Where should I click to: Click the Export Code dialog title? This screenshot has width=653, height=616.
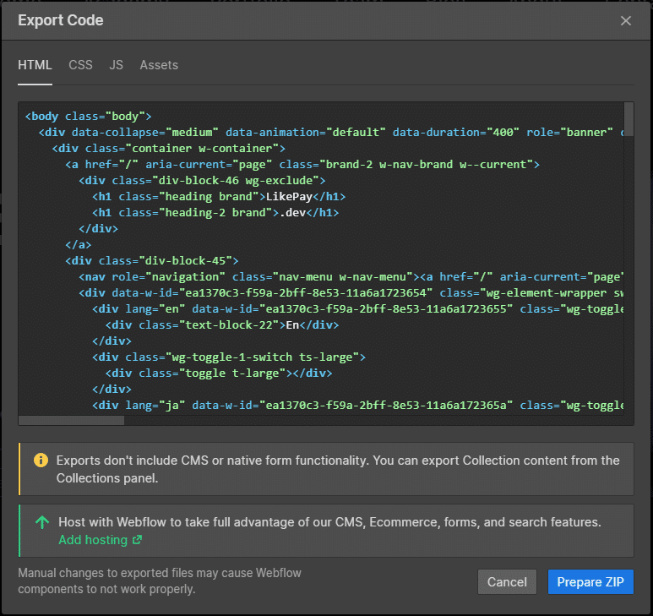pyautogui.click(x=61, y=20)
